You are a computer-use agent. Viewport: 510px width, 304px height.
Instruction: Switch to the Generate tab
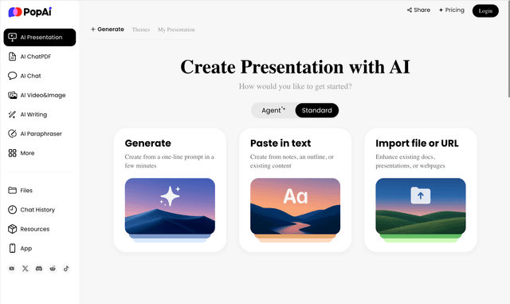pos(108,30)
